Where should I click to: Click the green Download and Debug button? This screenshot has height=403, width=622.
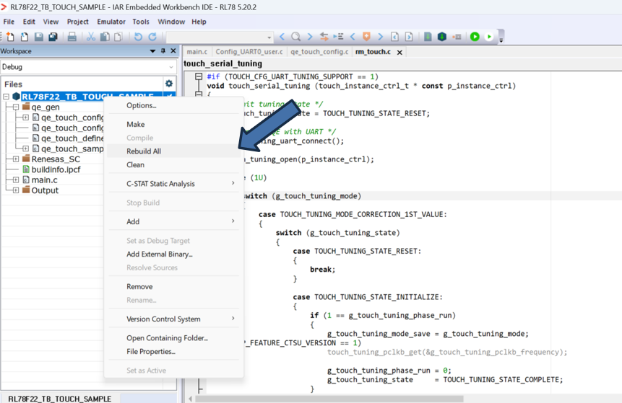click(475, 37)
